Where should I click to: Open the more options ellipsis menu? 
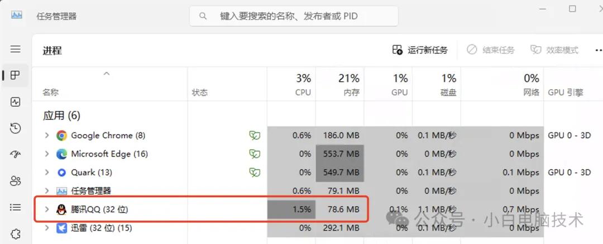pos(599,50)
